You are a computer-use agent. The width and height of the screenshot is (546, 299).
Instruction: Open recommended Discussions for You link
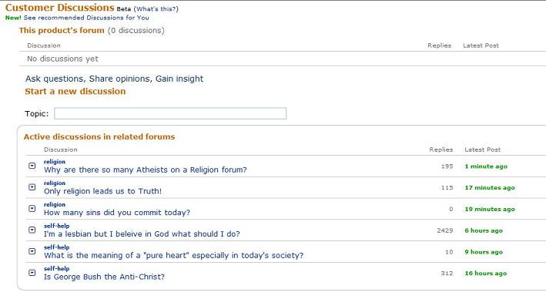click(x=86, y=18)
